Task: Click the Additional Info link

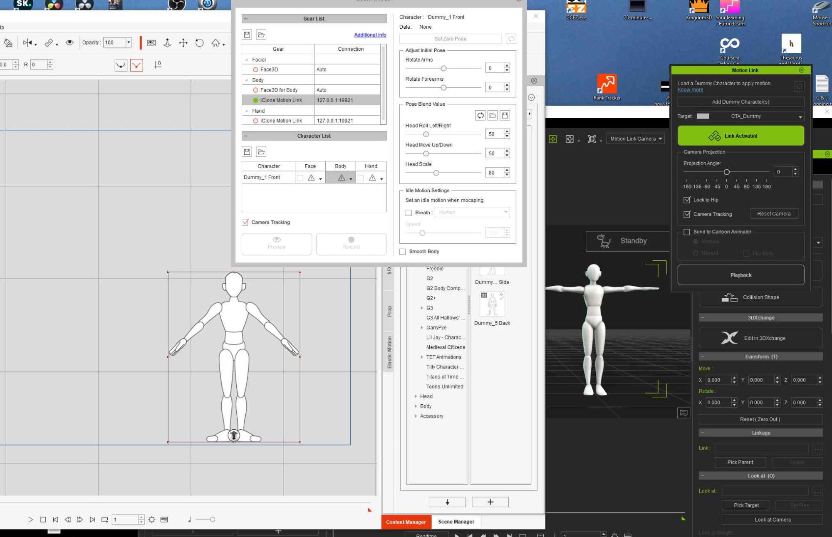Action: [x=370, y=35]
